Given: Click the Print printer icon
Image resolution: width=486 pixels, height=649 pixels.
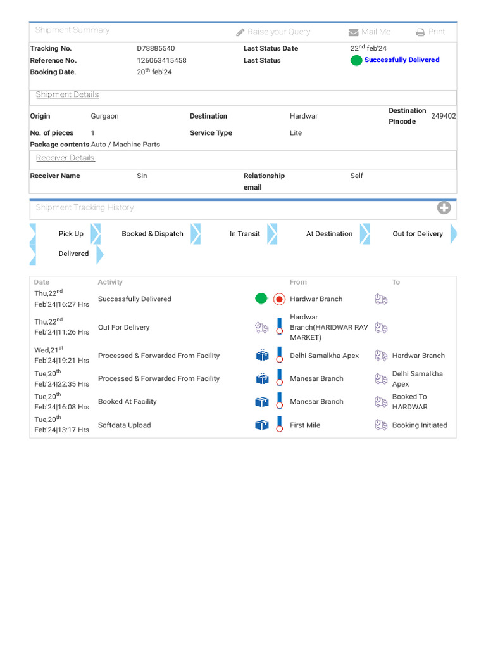Looking at the screenshot, I should point(421,32).
